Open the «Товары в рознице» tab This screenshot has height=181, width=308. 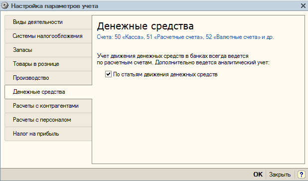pos(48,64)
